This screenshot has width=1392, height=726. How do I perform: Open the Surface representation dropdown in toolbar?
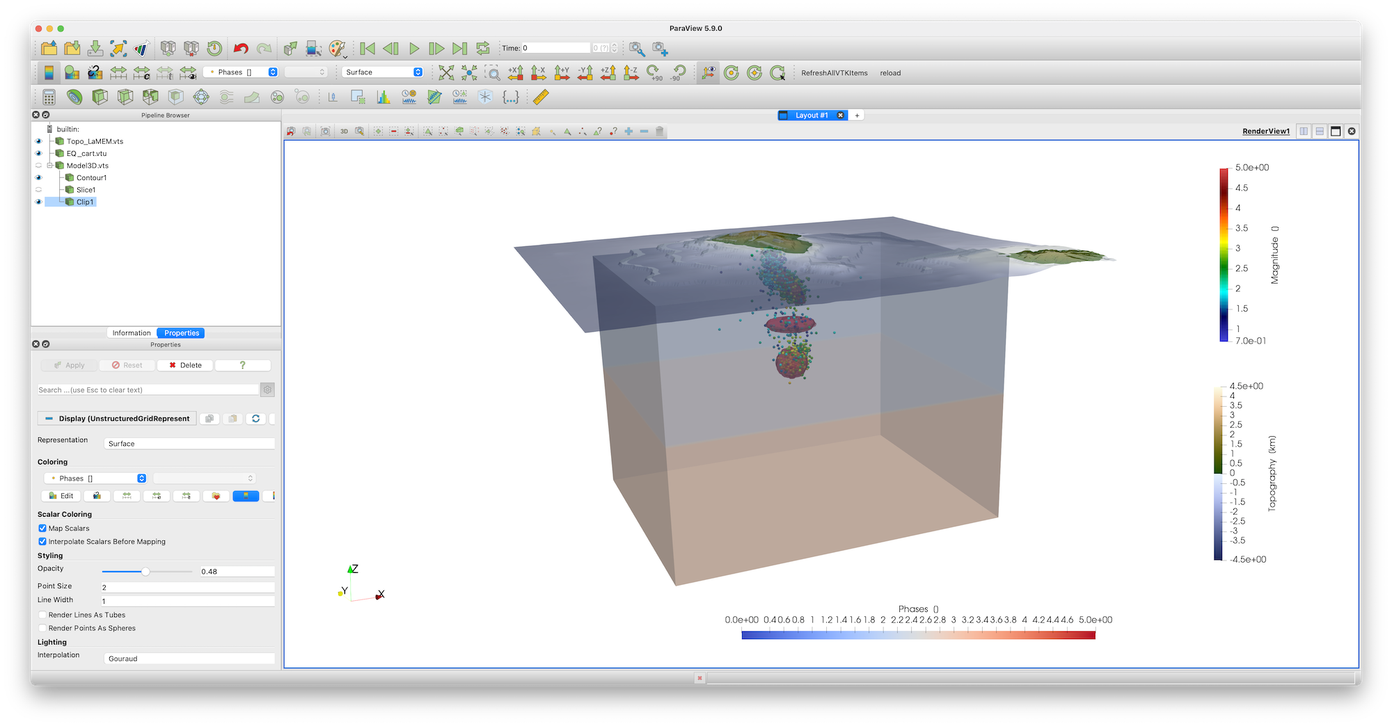[x=383, y=72]
